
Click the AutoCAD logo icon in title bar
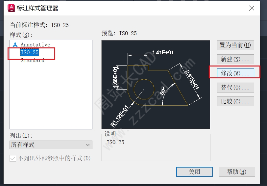tap(11, 8)
